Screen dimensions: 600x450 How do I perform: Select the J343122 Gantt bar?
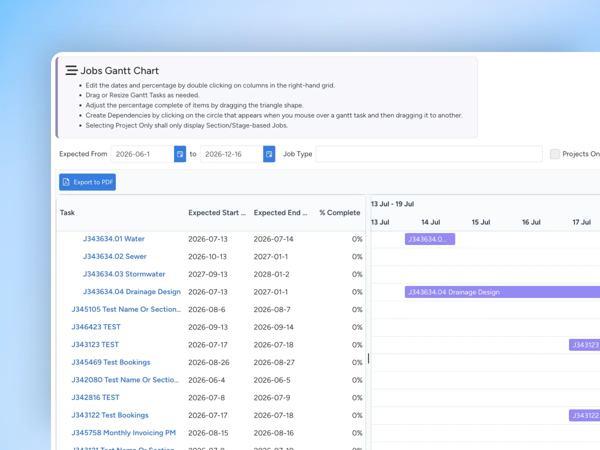point(584,415)
